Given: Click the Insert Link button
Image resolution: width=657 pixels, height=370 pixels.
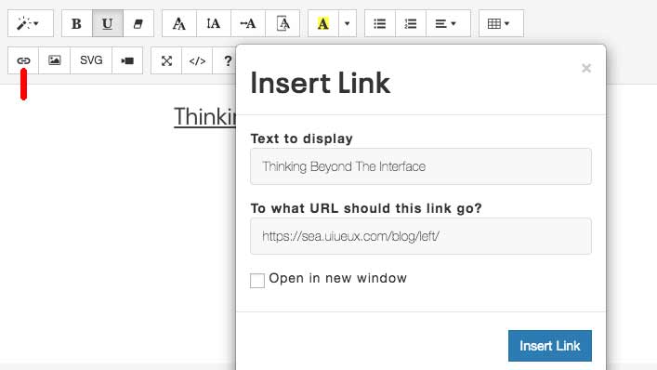Looking at the screenshot, I should (x=550, y=346).
